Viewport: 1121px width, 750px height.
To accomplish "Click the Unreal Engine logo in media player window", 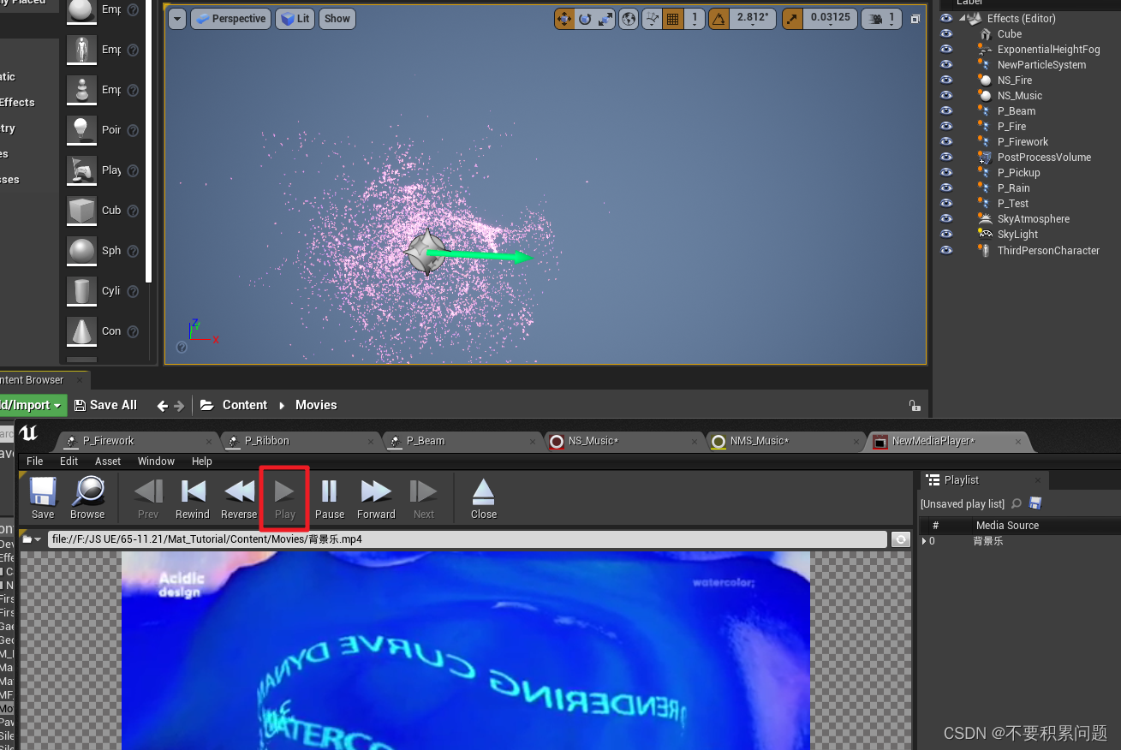I will pos(27,433).
